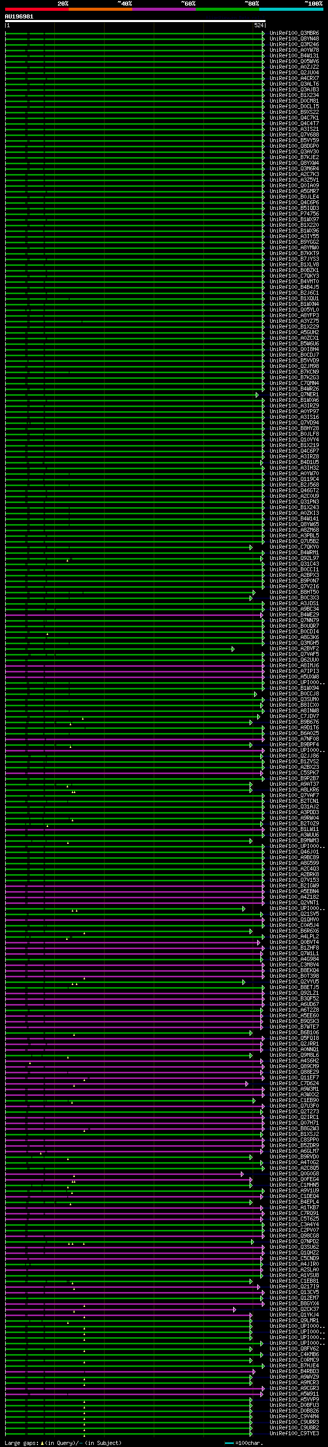The image size is (328, 1447).
Task: Select the UniRef100_A7IPI3 label
Action: click(x=294, y=671)
